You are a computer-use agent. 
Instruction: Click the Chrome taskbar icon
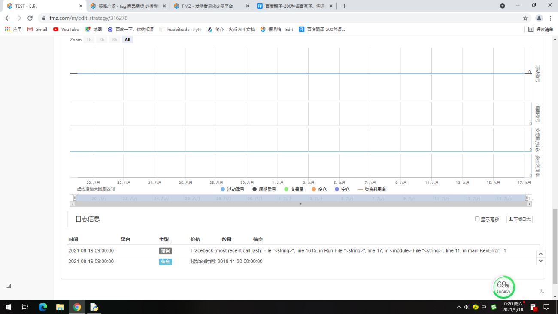pos(77,307)
